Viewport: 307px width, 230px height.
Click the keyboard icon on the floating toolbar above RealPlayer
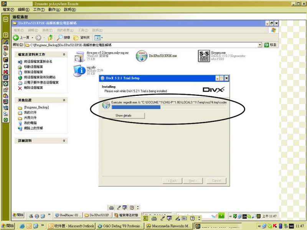point(111,207)
